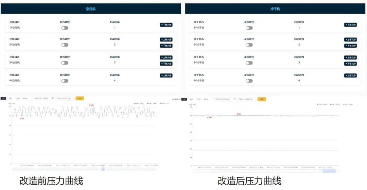
Task: Move 1#冷干机 down in start order
Action: [x=350, y=25]
